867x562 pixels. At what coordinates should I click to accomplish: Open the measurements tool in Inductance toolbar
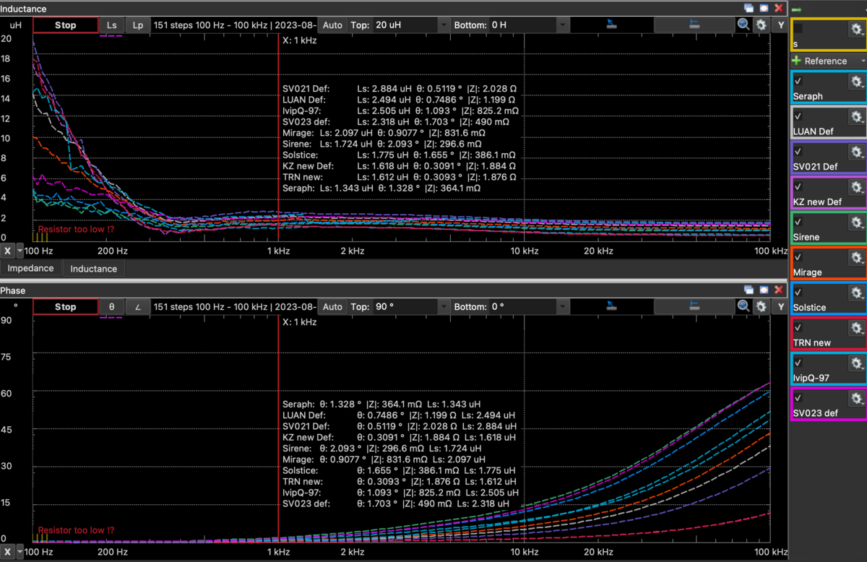point(694,25)
